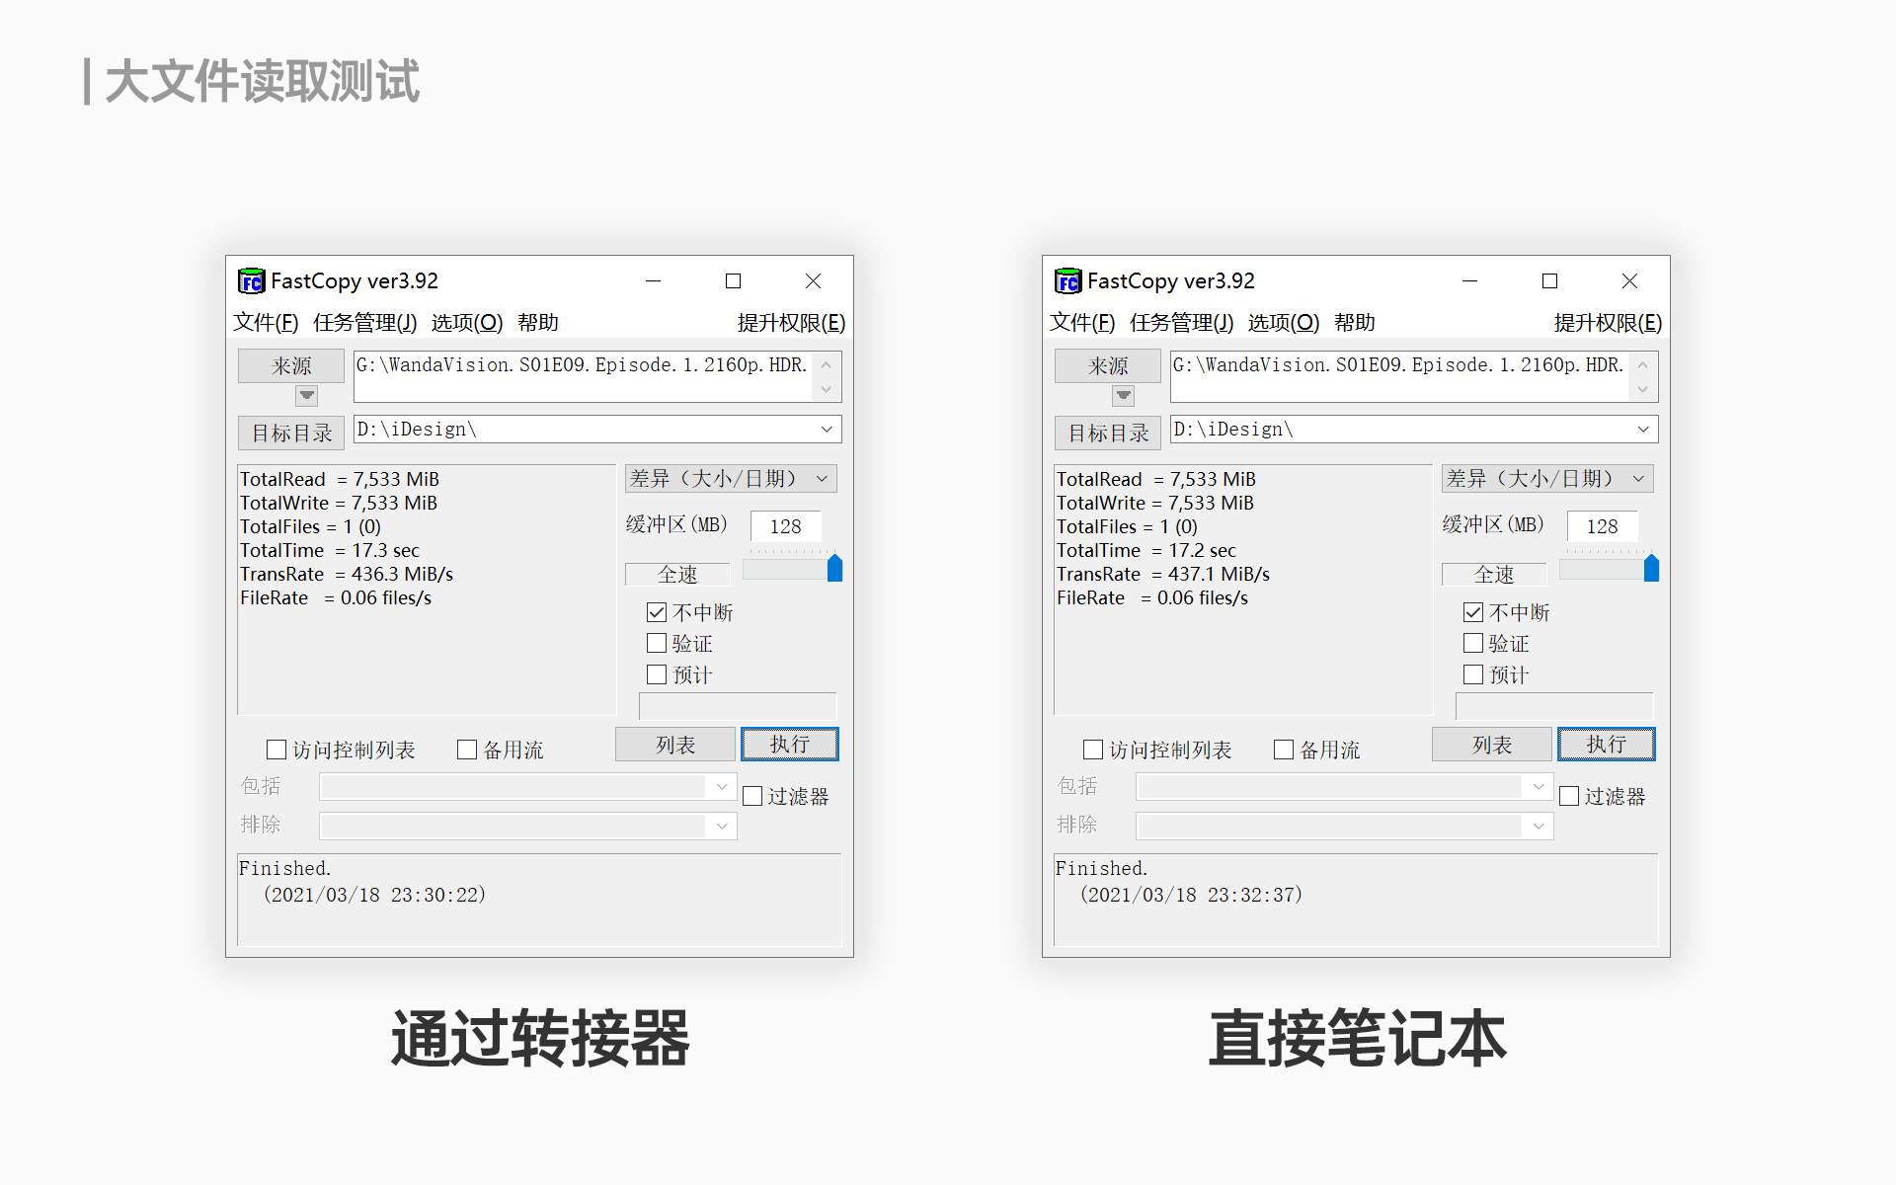Minimize the right FastCopy window
Screen dimensions: 1896x1185
tap(1469, 281)
